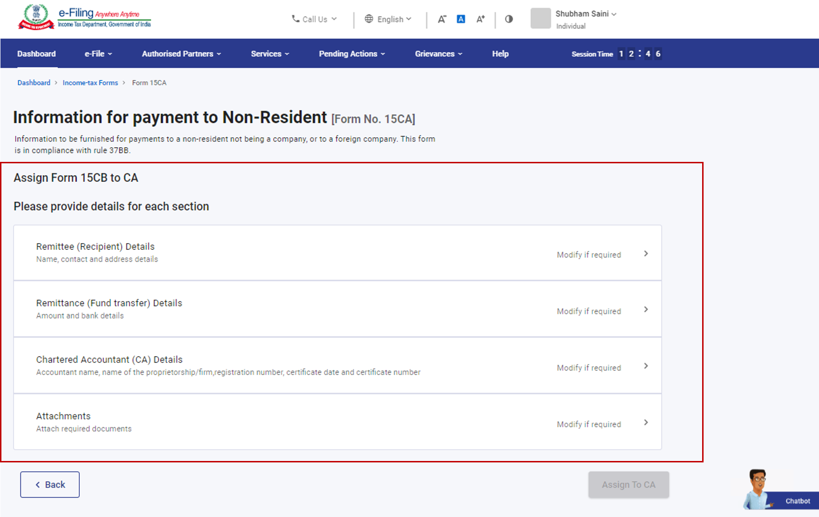Increase font size with the A+ icon
Viewport: 819px width, 517px height.
(x=480, y=19)
